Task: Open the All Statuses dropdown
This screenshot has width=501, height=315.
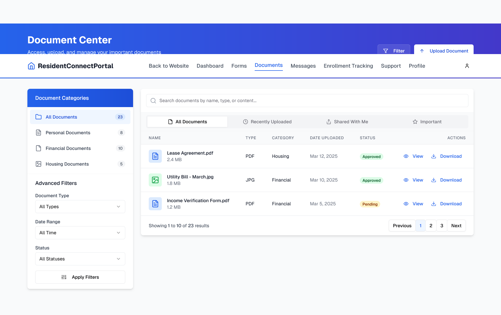Action: 80,259
